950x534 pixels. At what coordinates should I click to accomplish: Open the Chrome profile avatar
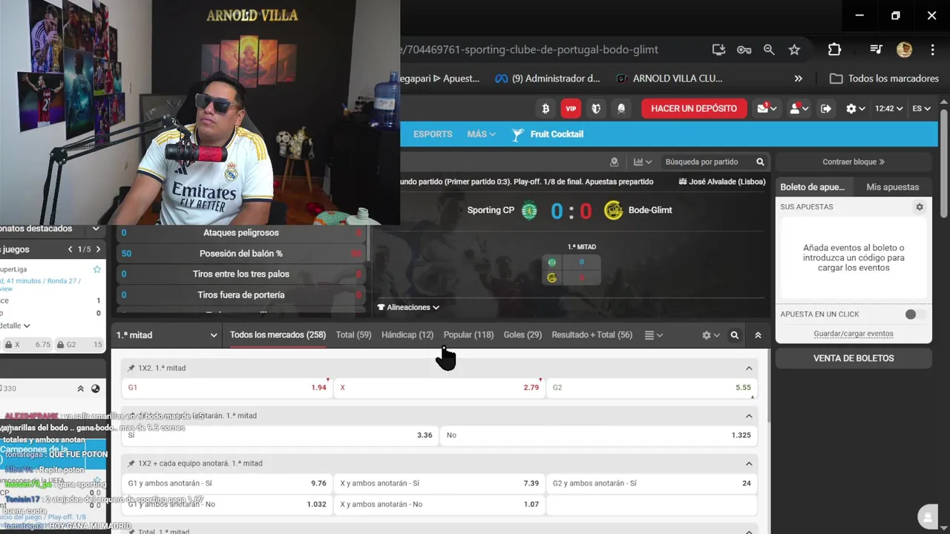(904, 50)
